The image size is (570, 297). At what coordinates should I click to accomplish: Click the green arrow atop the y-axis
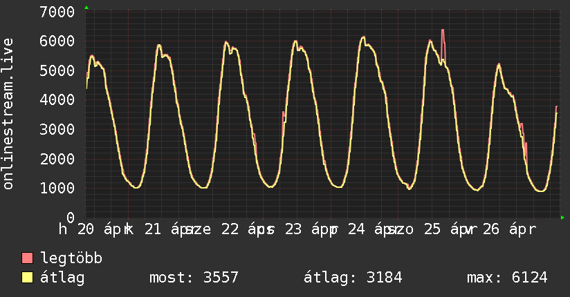click(x=86, y=8)
